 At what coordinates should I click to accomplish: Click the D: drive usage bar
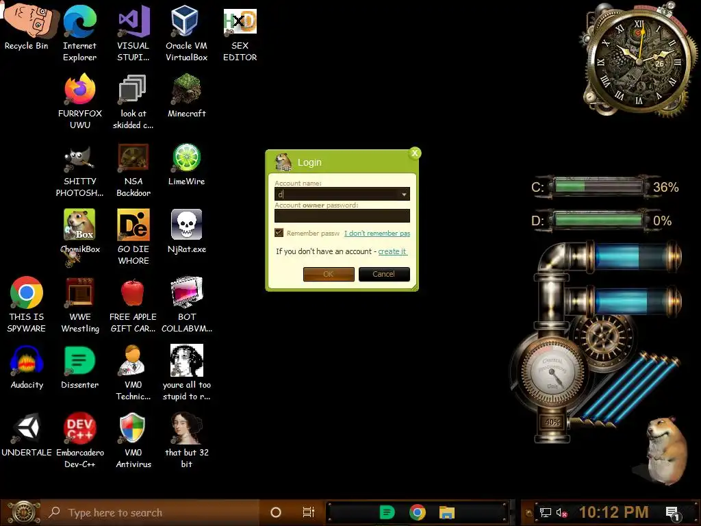pos(598,220)
